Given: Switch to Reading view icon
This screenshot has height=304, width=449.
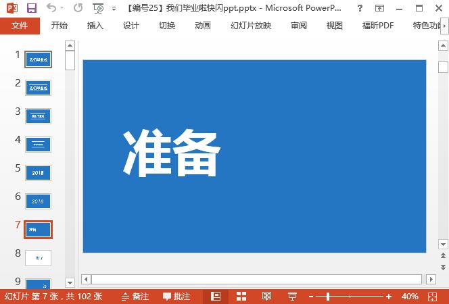Looking at the screenshot, I should click(267, 297).
